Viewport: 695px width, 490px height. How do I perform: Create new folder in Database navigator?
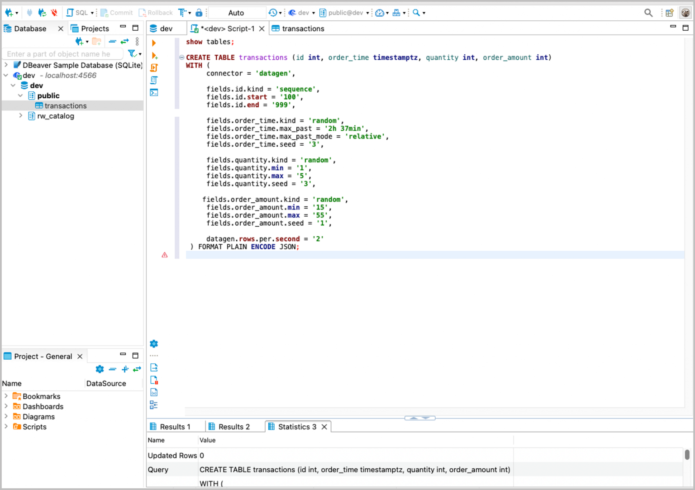click(x=96, y=42)
